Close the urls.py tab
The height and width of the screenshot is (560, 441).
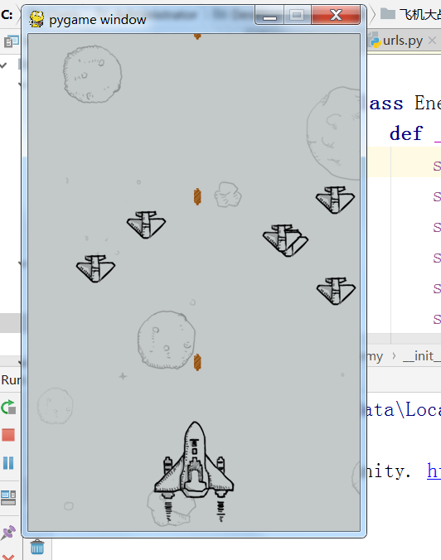tap(432, 41)
